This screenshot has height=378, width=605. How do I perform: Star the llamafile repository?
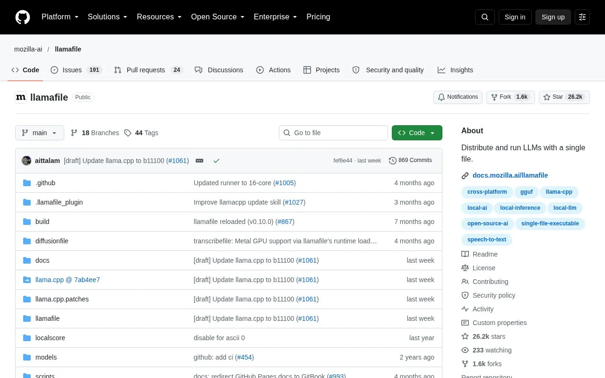(x=564, y=97)
